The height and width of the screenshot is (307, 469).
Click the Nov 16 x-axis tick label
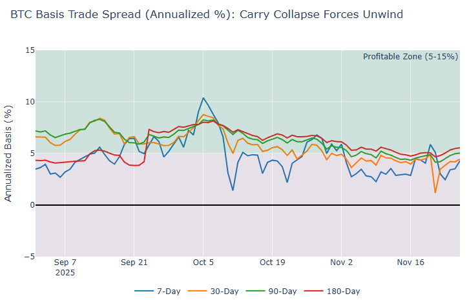pyautogui.click(x=410, y=262)
